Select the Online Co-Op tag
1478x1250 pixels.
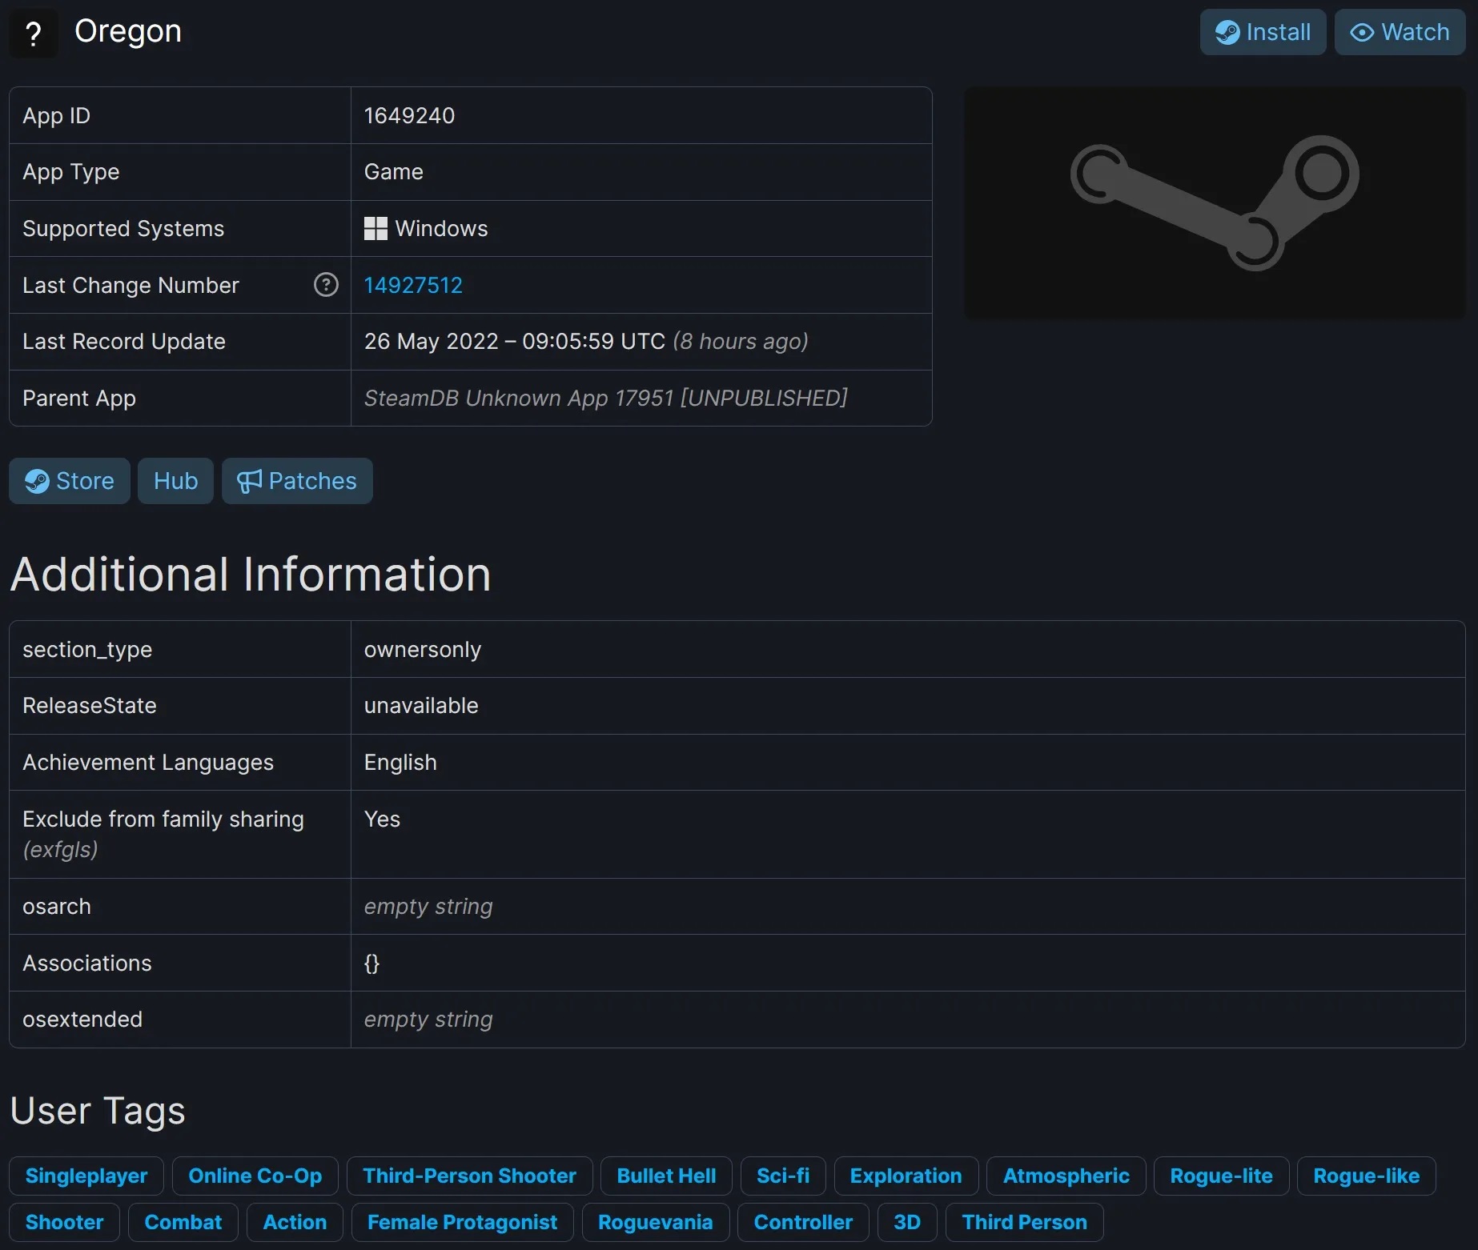[255, 1176]
